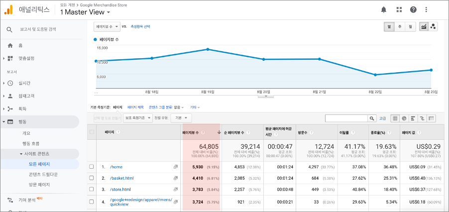
Task: Open /basket.html external link icon
Action: tap(176, 178)
